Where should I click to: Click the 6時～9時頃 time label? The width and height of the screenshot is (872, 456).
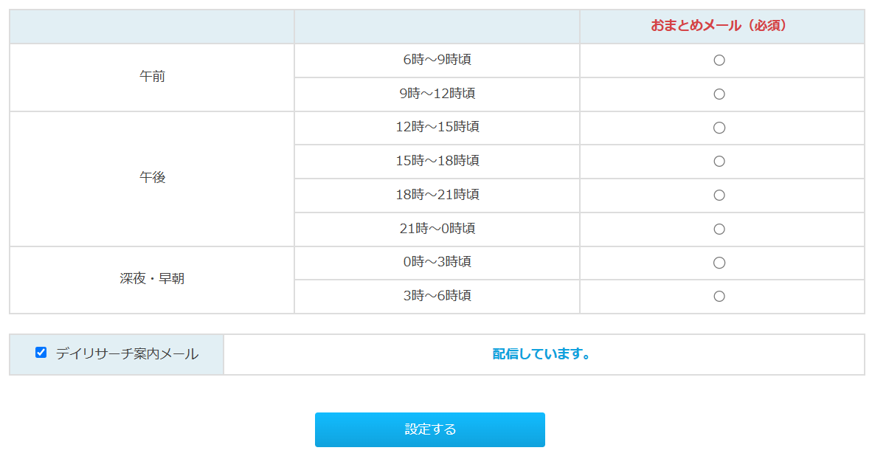tap(437, 60)
